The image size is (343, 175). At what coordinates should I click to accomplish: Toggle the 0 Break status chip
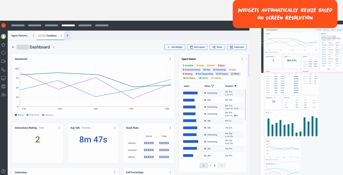(211, 65)
